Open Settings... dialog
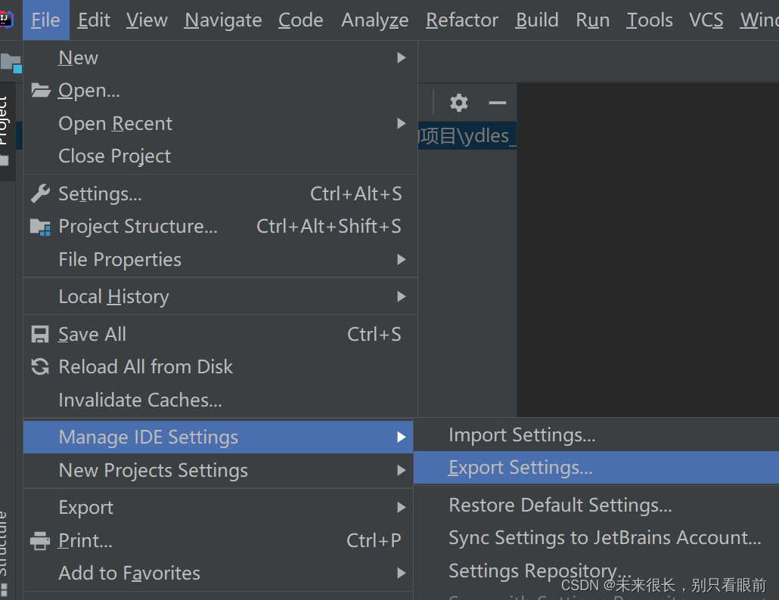Screen dimensions: 779x600 [x=220, y=193]
